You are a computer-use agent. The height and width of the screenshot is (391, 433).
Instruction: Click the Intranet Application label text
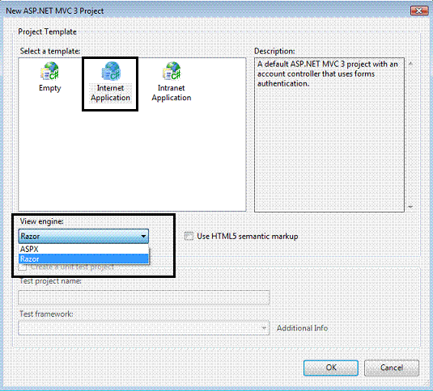[172, 93]
